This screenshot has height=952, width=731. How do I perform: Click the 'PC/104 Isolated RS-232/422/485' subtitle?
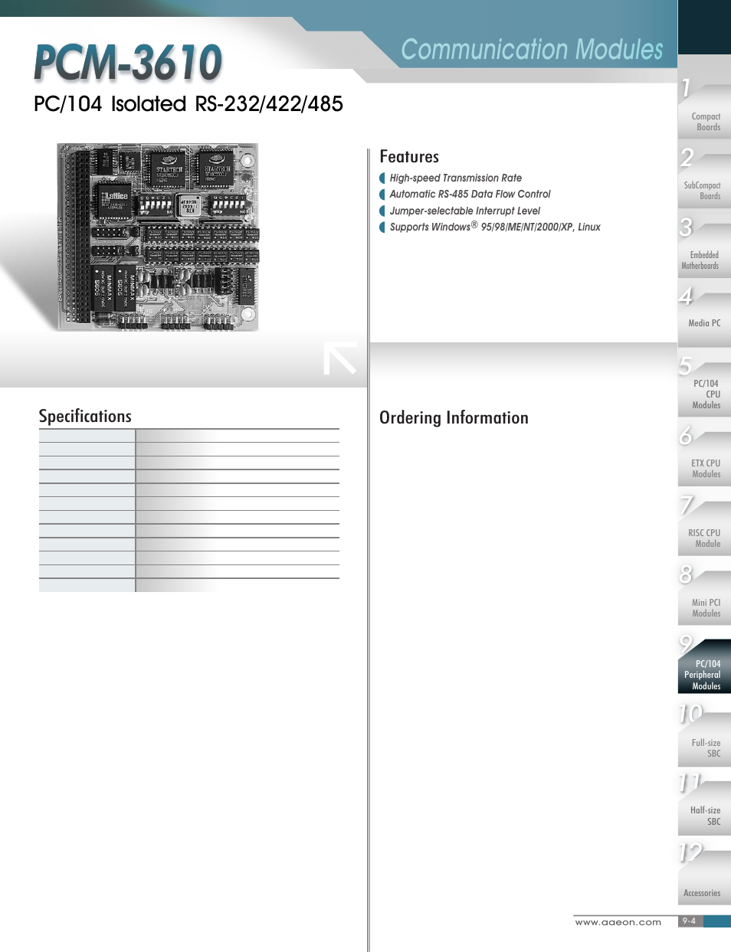[x=188, y=104]
